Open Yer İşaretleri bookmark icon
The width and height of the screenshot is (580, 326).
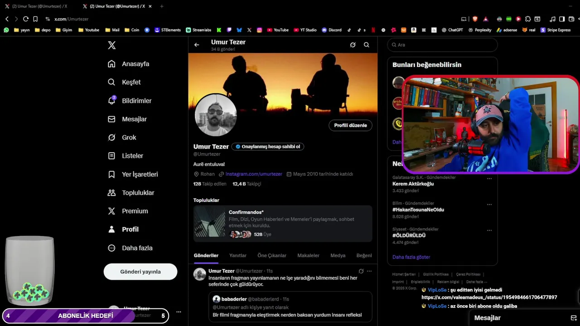tap(111, 174)
